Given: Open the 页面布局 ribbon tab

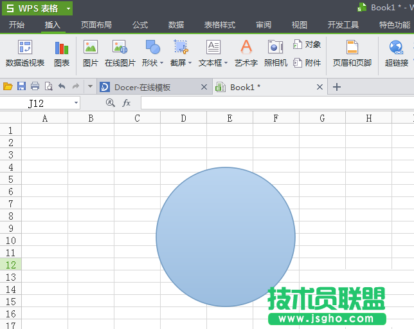Looking at the screenshot, I should [96, 25].
